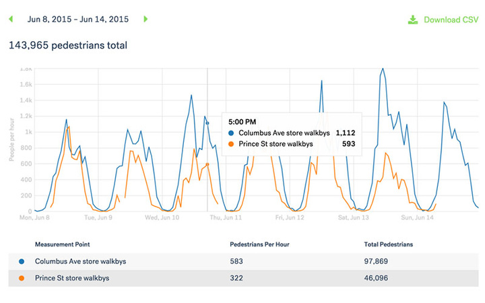
Task: Select the Prince St store walkbys row label
Action: click(x=71, y=278)
